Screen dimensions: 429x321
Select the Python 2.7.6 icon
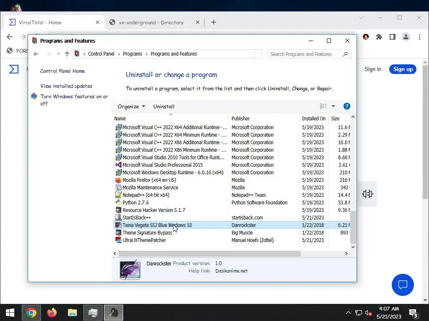pyautogui.click(x=118, y=203)
